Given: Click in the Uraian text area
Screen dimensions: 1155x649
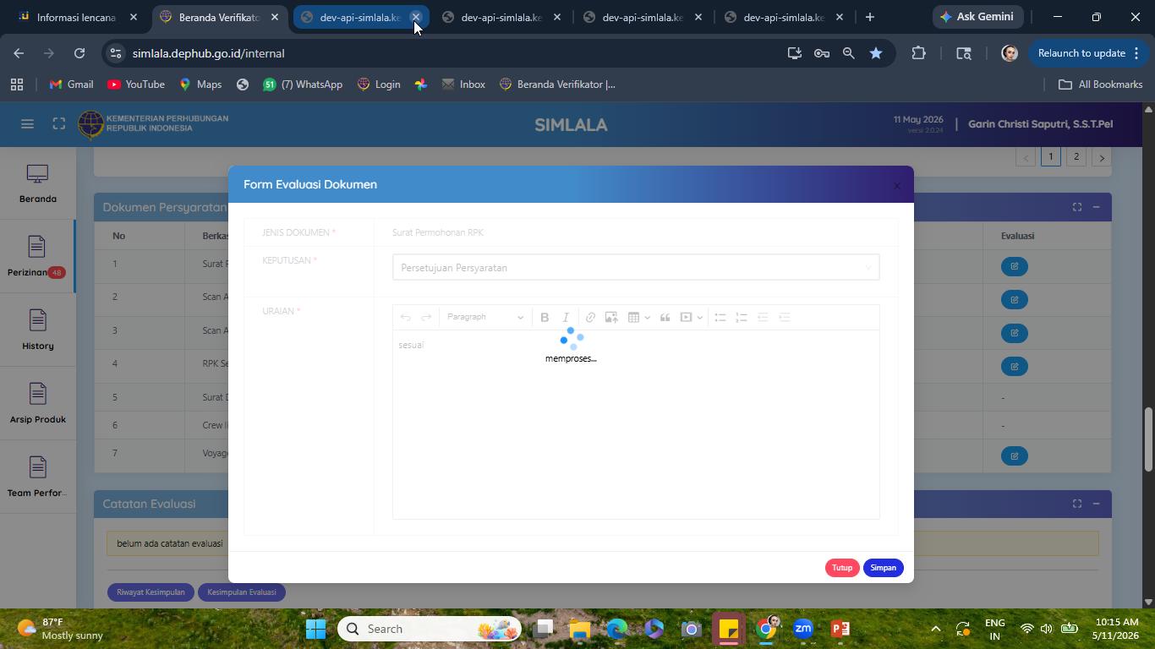Looking at the screenshot, I should pyautogui.click(x=636, y=424).
